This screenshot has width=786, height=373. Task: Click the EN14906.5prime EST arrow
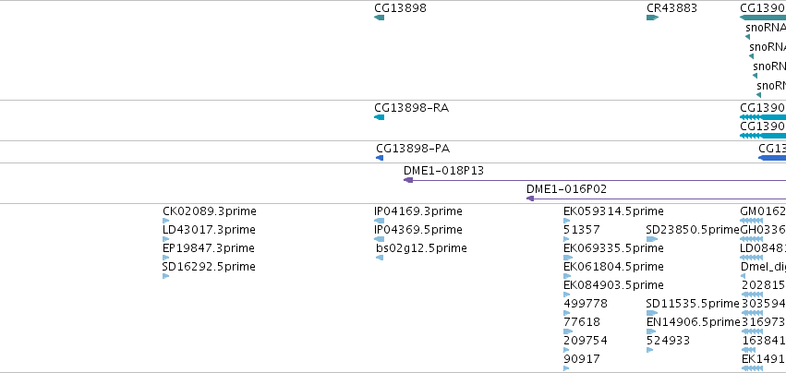[x=650, y=331]
